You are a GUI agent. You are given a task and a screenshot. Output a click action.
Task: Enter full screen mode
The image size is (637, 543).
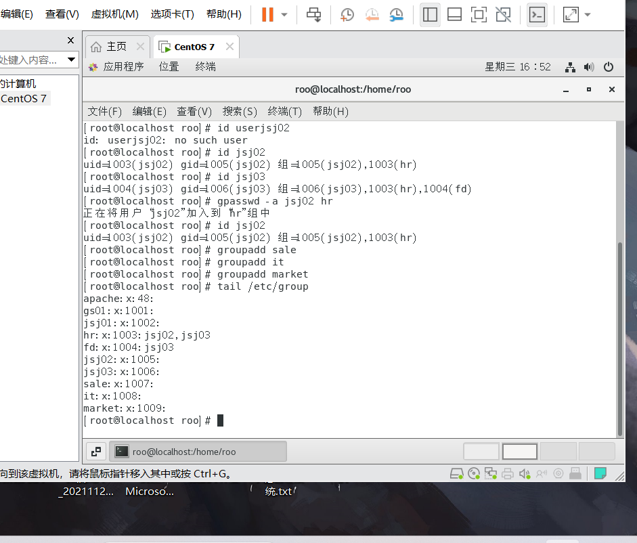coord(479,15)
